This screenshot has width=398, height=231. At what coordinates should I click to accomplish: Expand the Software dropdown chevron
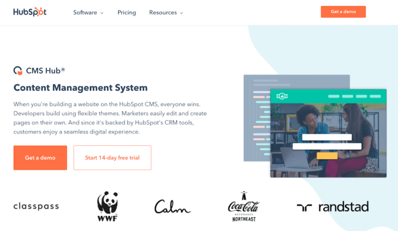click(102, 13)
